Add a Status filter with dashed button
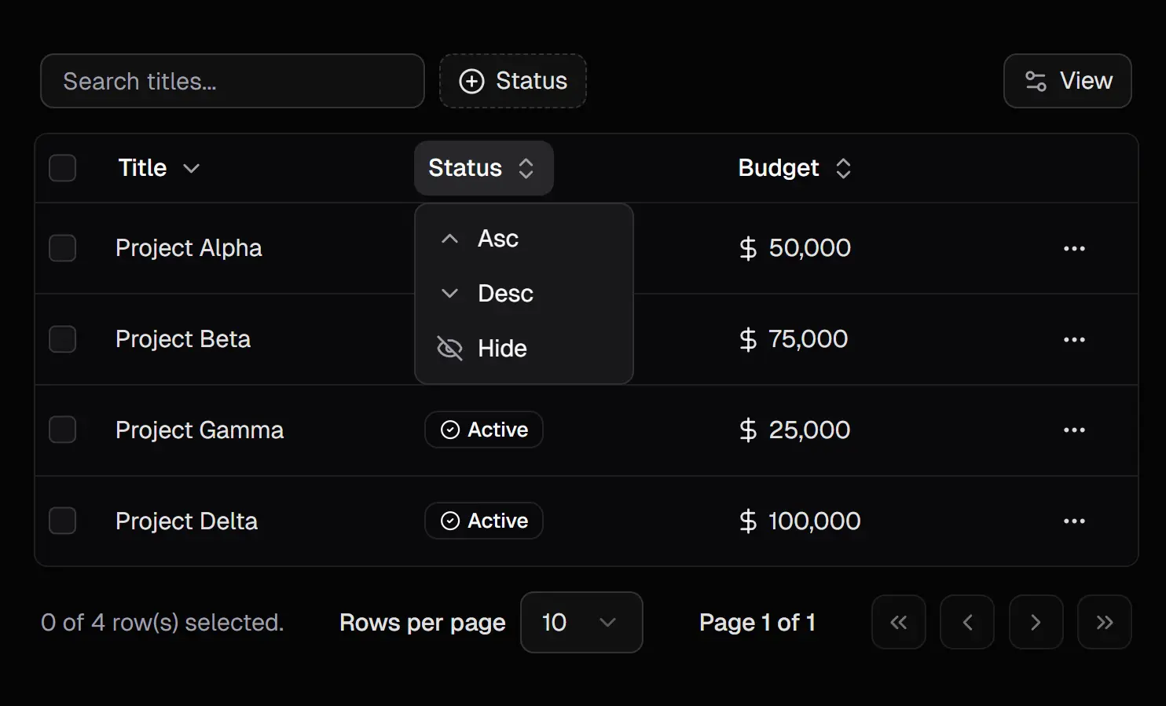The image size is (1166, 706). [512, 81]
